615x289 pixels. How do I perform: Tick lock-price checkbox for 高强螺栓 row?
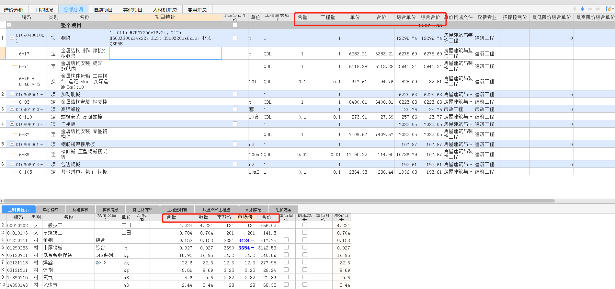[235, 109]
